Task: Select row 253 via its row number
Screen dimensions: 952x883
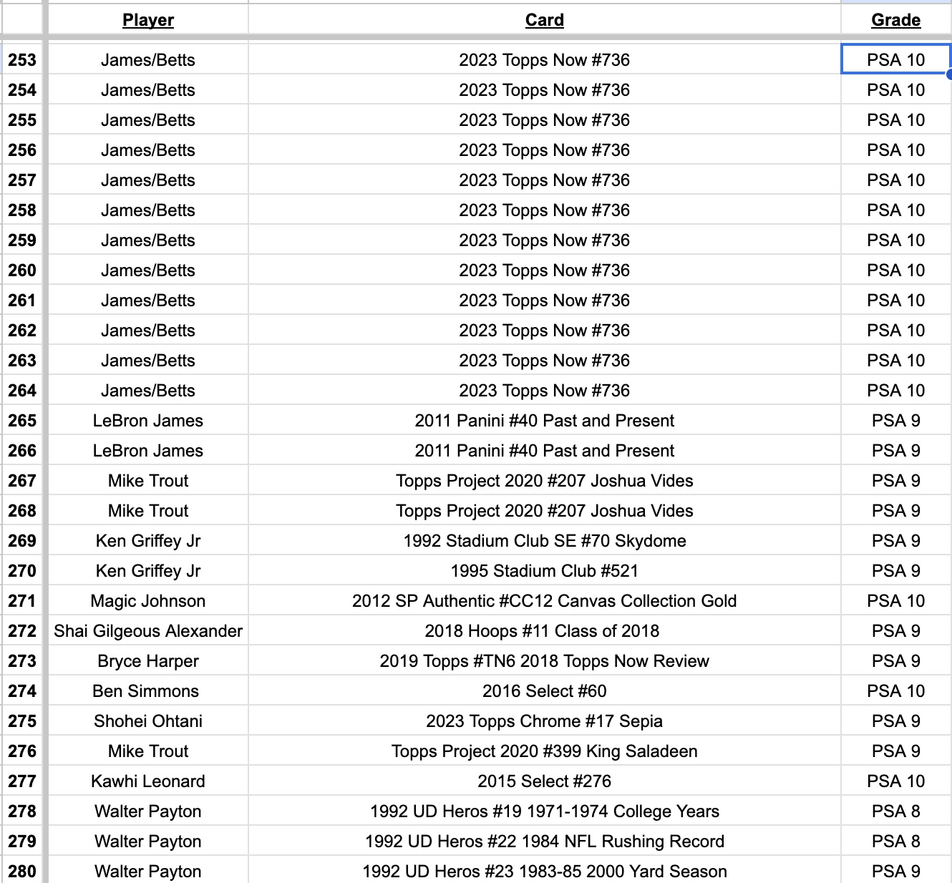Action: (22, 60)
